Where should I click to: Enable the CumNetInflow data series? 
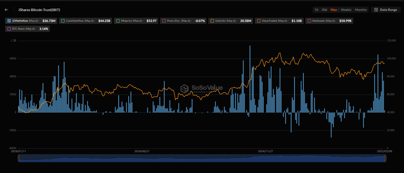pos(63,21)
